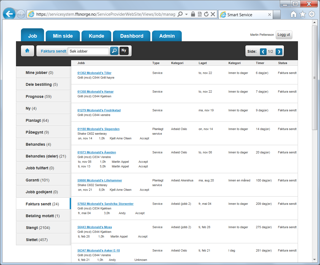Open job 56443 Mcdonald's Moss

[x=94, y=227]
